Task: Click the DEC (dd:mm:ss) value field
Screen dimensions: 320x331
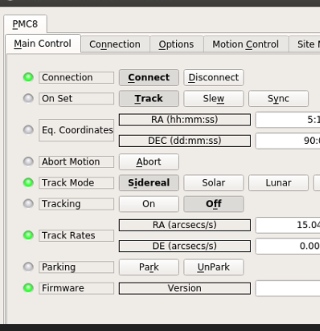Action: [x=288, y=141]
